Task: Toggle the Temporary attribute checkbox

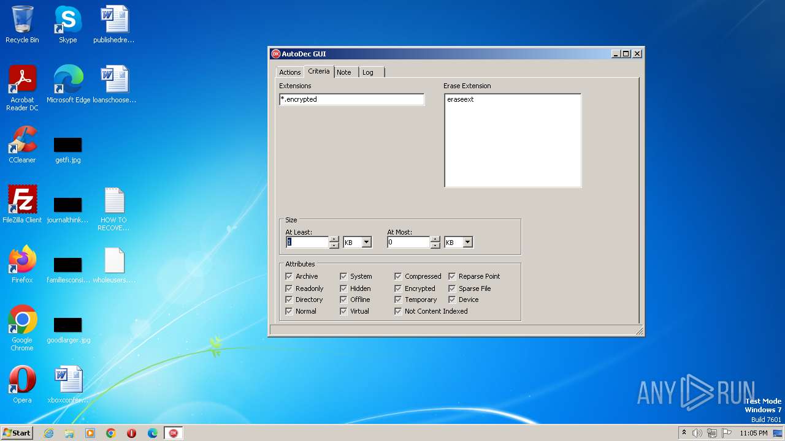Action: pyautogui.click(x=398, y=300)
